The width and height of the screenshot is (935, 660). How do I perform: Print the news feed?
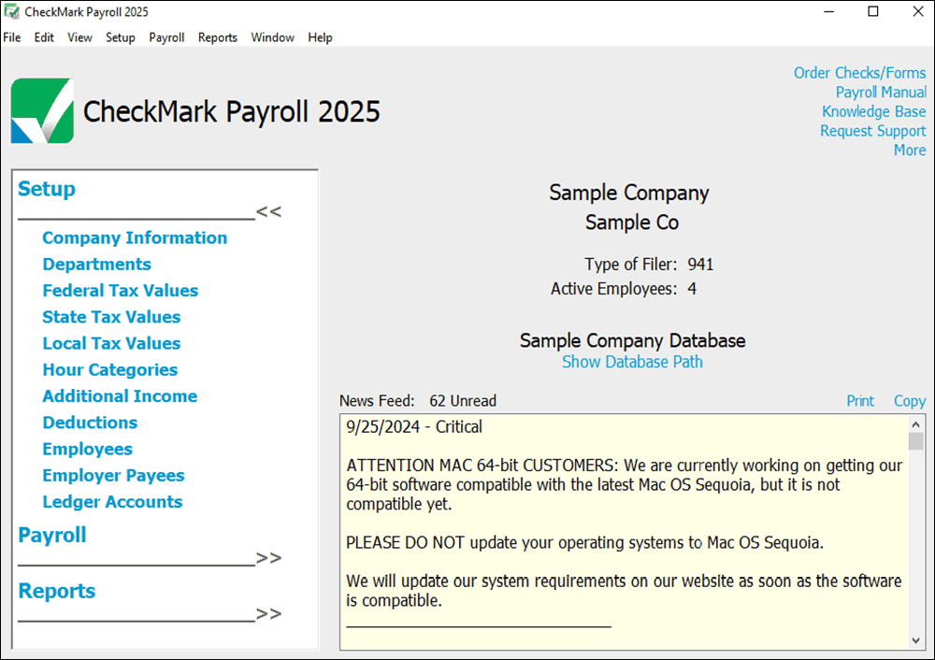[x=860, y=401]
